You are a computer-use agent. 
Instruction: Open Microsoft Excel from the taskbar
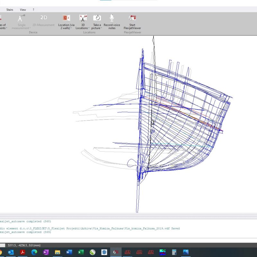pos(81,252)
